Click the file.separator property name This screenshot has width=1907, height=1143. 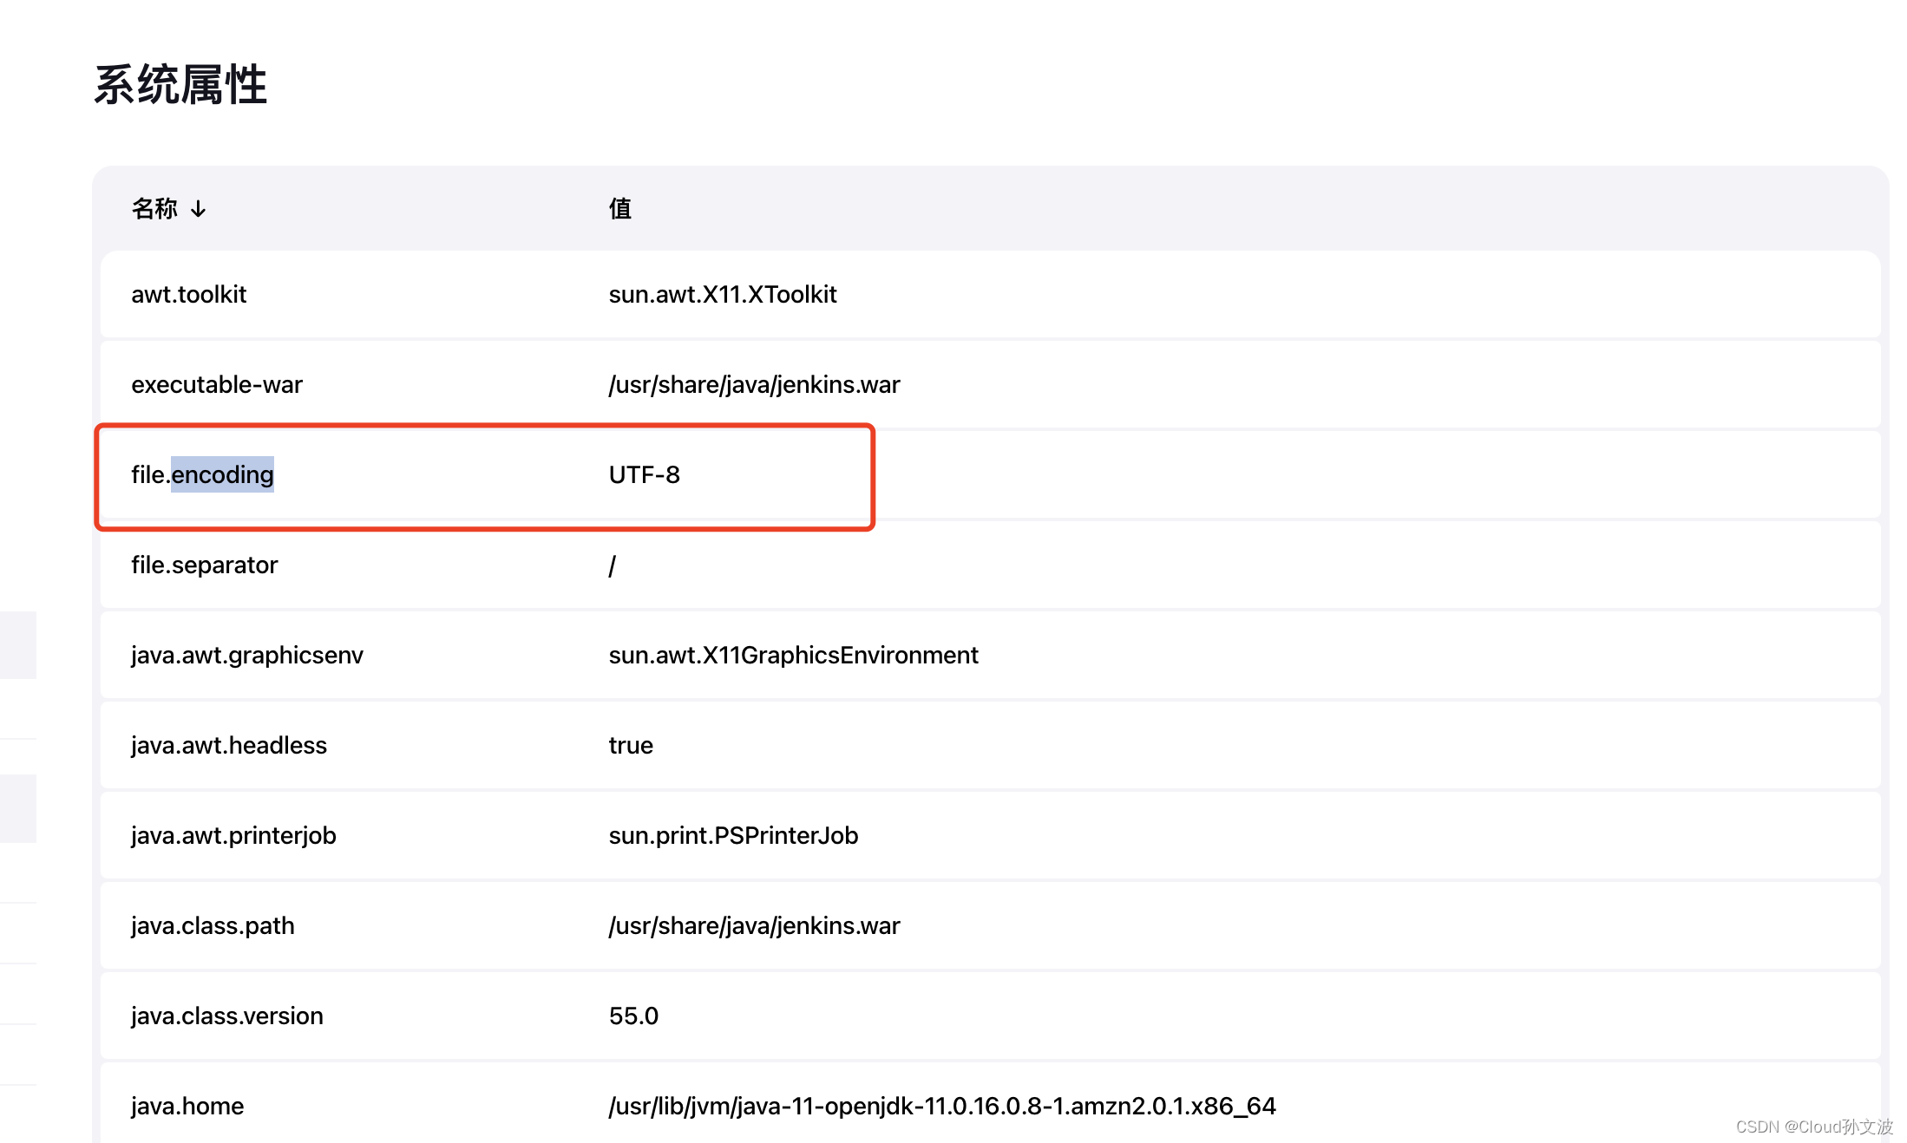click(x=204, y=565)
